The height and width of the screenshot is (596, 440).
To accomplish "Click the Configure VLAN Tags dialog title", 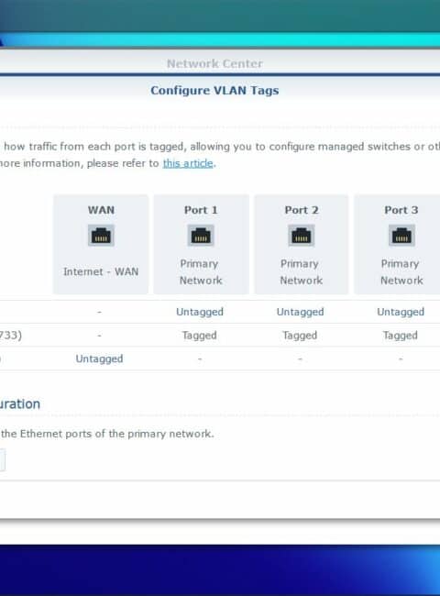I will tap(214, 91).
